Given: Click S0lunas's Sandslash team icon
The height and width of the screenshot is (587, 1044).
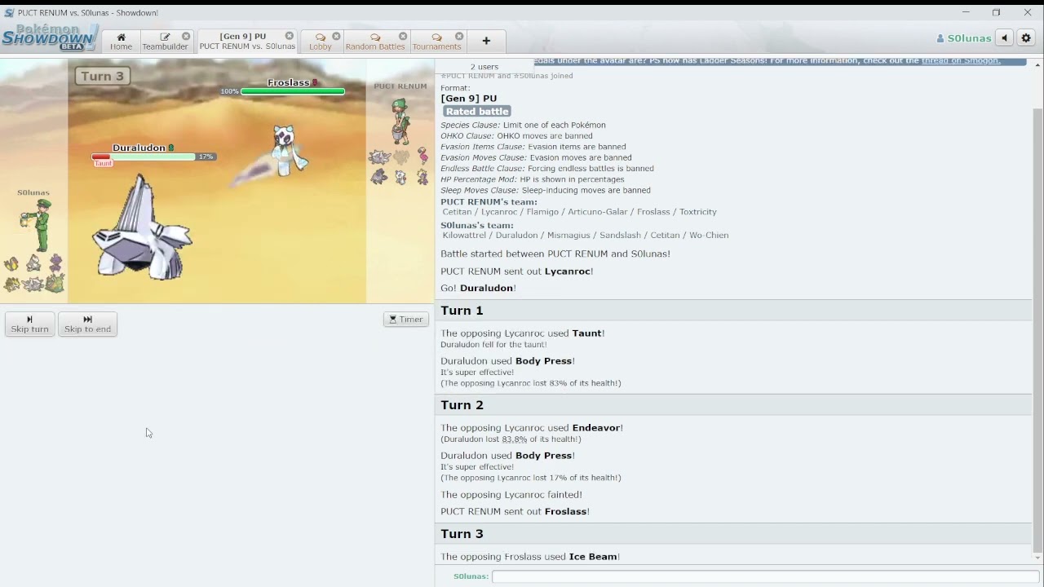Looking at the screenshot, I should pyautogui.click(x=12, y=284).
